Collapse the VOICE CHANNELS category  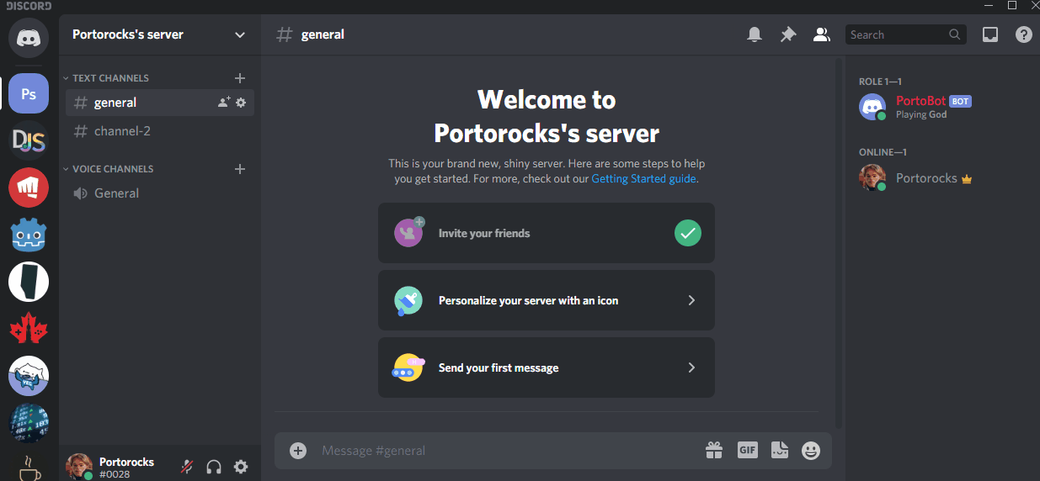point(109,169)
